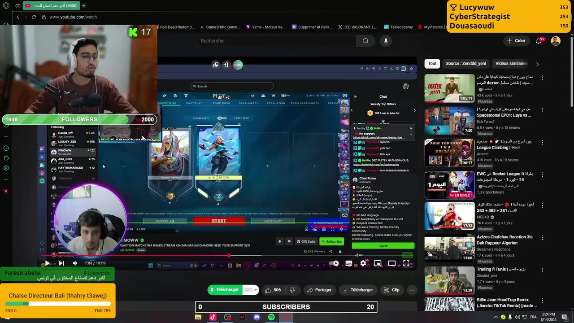Open Spacetoonsi EP01 video title
The height and width of the screenshot is (323, 574).
point(504,112)
